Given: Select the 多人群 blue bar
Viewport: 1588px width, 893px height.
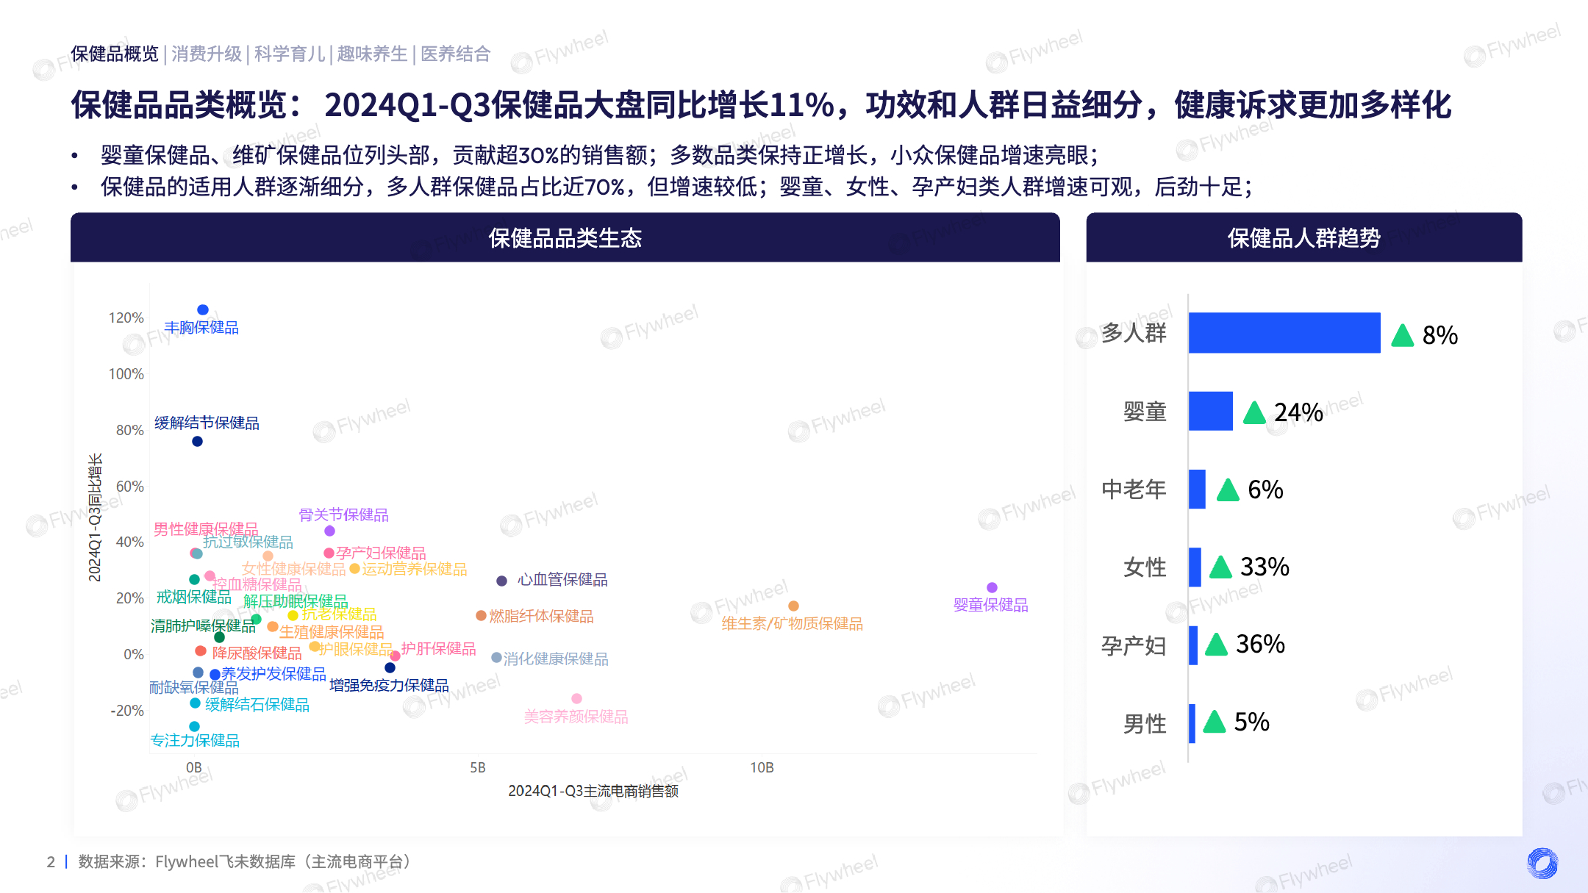Looking at the screenshot, I should 1284,333.
